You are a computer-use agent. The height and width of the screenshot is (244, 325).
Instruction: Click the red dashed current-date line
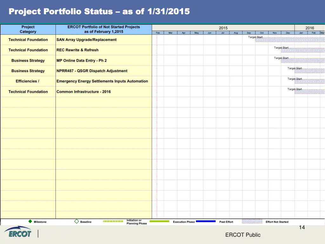click(x=157, y=126)
